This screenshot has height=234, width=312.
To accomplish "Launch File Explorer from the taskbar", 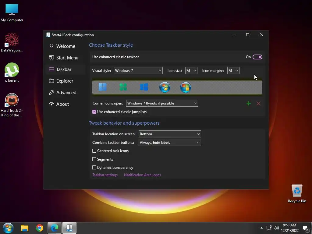I will click(25, 228).
